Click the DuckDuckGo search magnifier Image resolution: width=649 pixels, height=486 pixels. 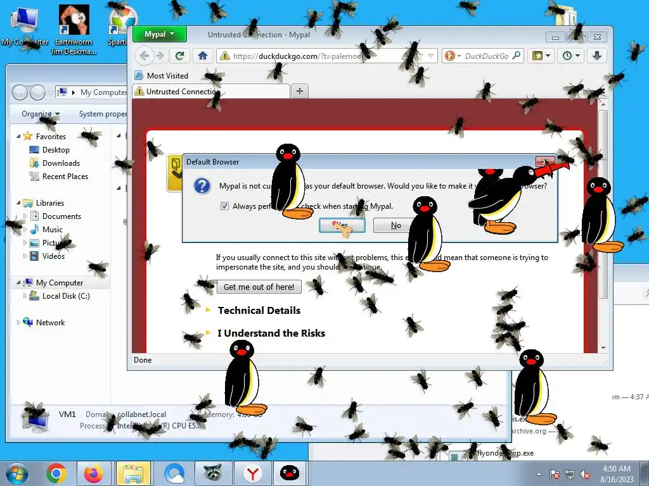516,56
